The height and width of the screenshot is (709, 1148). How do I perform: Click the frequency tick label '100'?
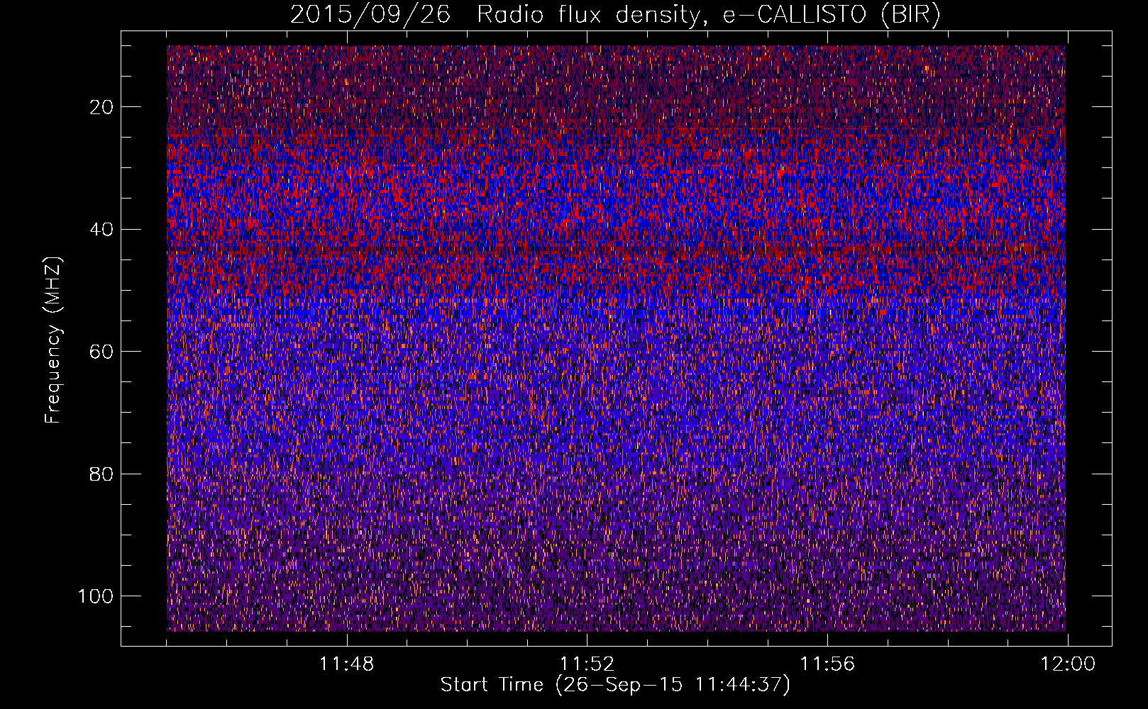point(96,596)
